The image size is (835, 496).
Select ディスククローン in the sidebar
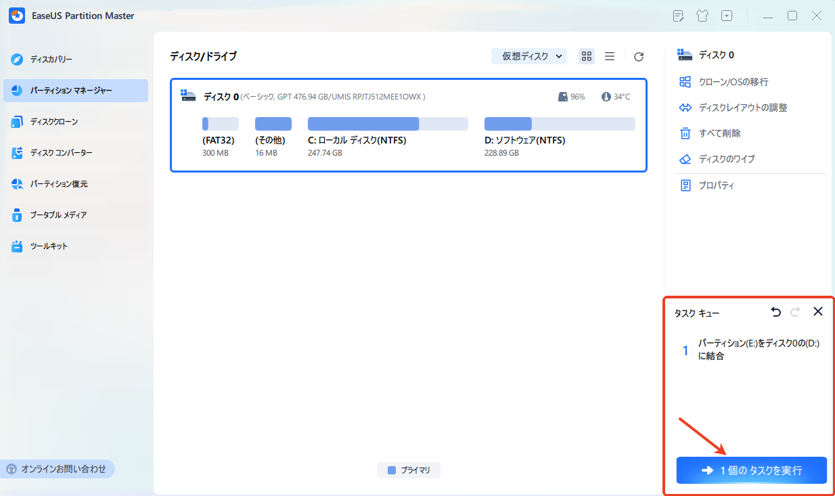[x=54, y=122]
